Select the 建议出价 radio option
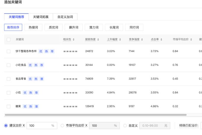Viewport: 202px width, 135px height. (6, 126)
